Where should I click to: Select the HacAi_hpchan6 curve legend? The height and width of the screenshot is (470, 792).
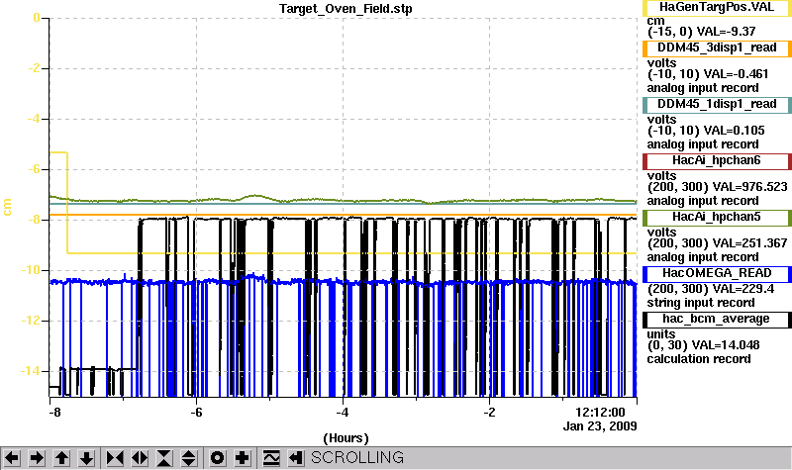[717, 161]
